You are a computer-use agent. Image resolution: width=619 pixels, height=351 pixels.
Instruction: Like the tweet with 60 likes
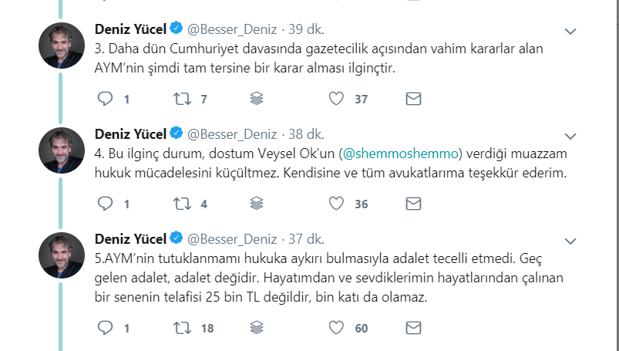[x=336, y=328]
